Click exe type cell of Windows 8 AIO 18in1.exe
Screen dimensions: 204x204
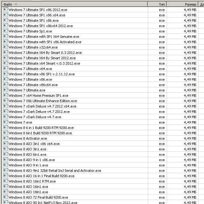(x=162, y=192)
